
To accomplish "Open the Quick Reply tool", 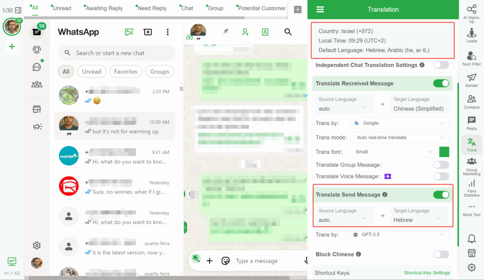I will [x=471, y=123].
